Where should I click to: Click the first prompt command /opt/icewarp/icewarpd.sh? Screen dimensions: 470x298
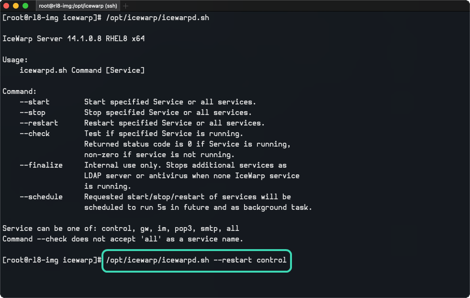(x=157, y=18)
